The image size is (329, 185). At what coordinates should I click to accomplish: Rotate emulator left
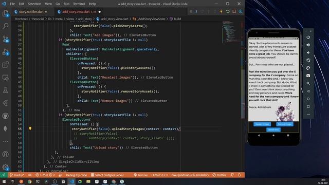click(308, 61)
